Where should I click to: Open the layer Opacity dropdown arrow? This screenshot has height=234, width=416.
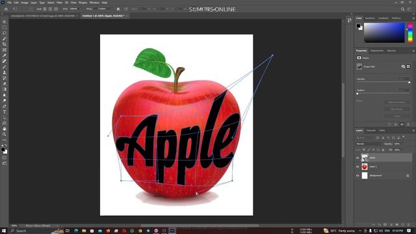click(x=402, y=144)
